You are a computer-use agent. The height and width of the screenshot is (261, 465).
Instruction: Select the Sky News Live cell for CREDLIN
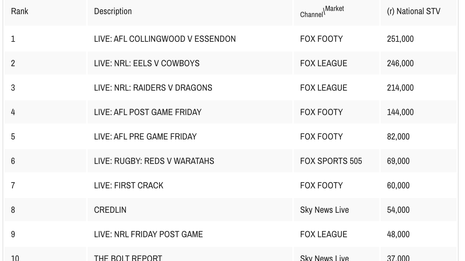[x=324, y=210]
